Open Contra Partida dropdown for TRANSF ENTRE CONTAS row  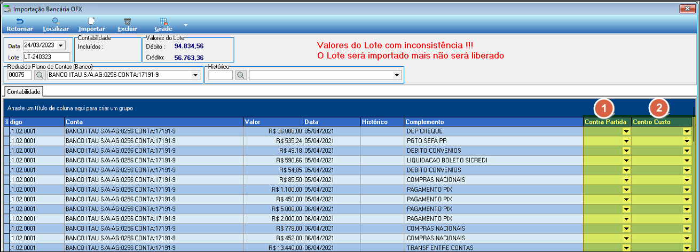coord(627,248)
